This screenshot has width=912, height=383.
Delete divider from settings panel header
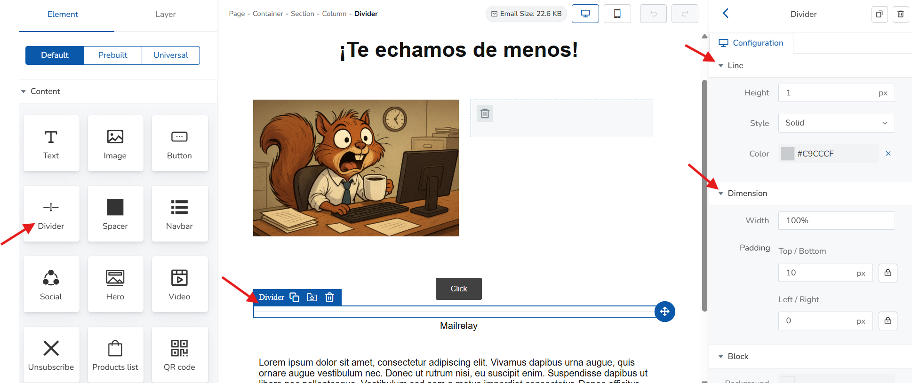point(901,14)
